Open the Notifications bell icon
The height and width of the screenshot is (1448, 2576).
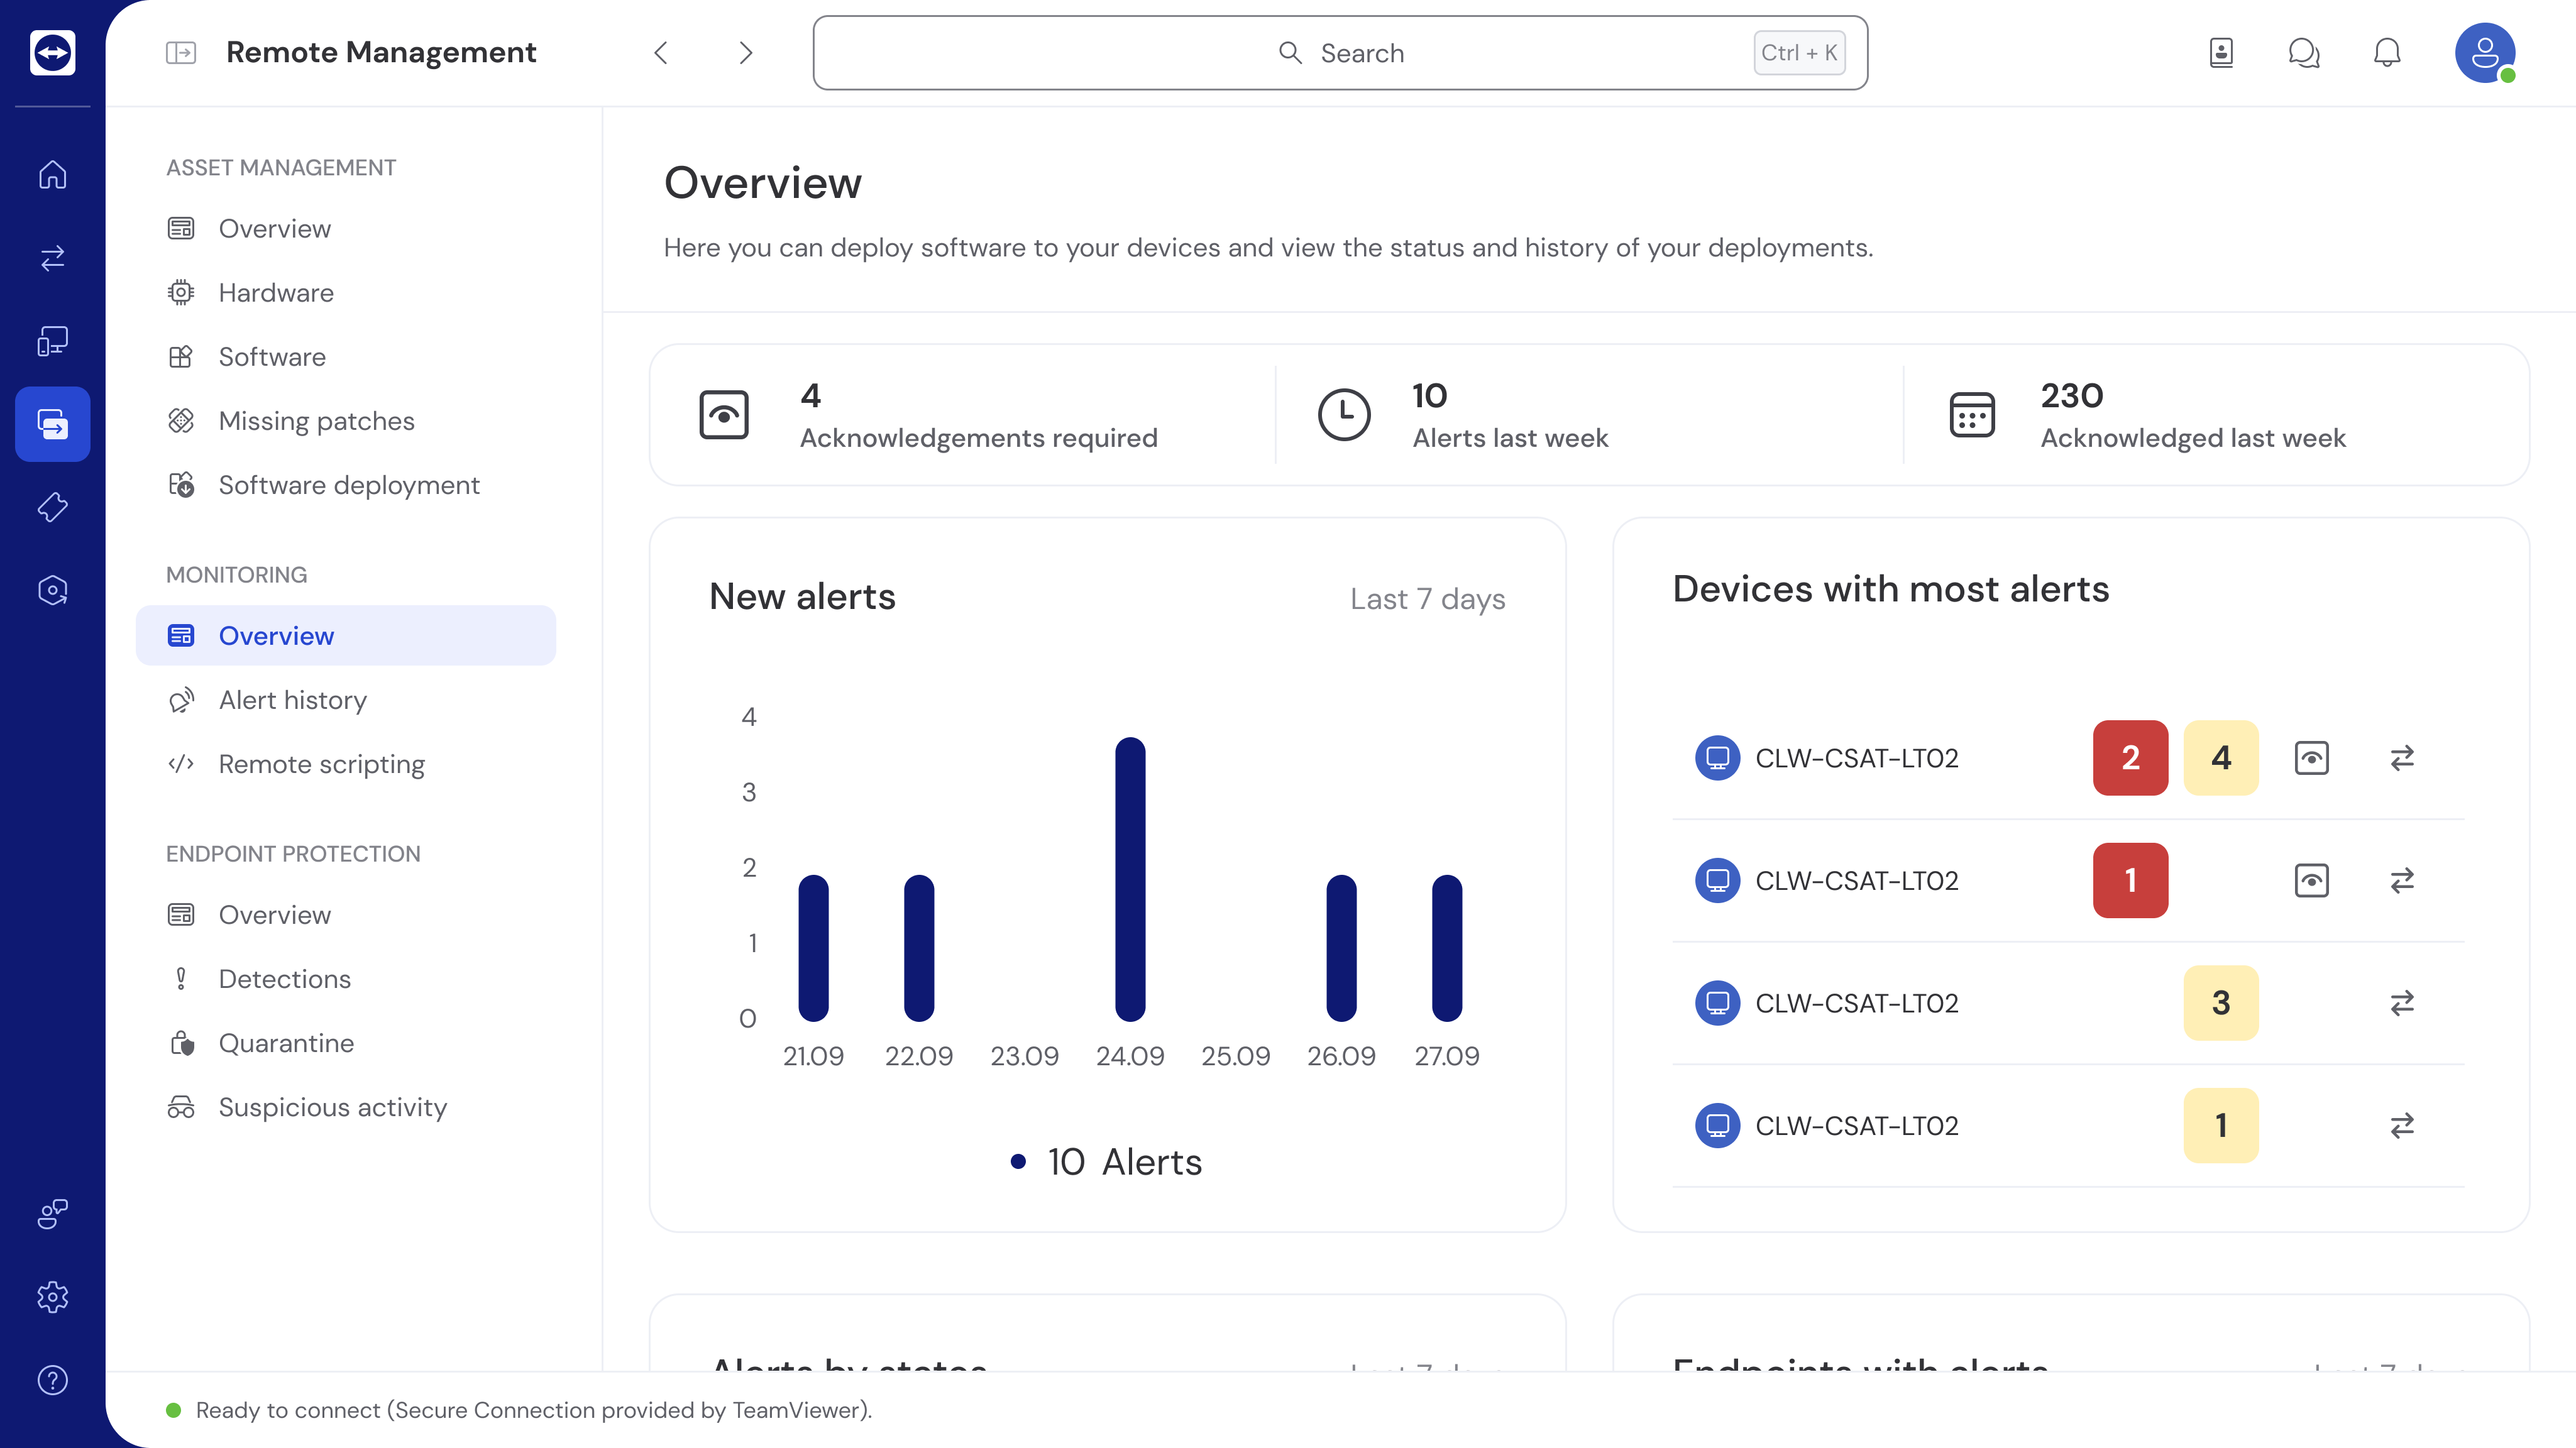click(x=2387, y=53)
